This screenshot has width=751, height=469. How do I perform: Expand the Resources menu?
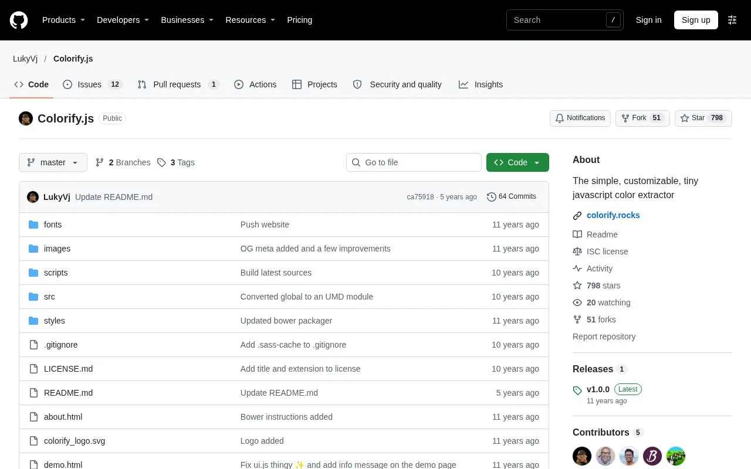point(251,20)
